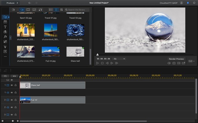Click the Produce button
198x123 pixels.
[x=11, y=3]
